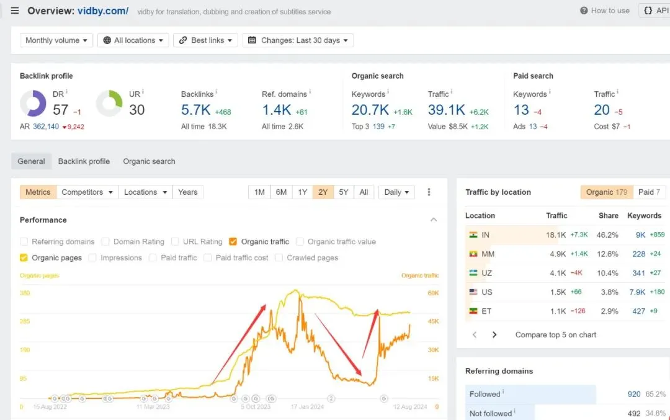Open the Best links dropdown

point(205,40)
